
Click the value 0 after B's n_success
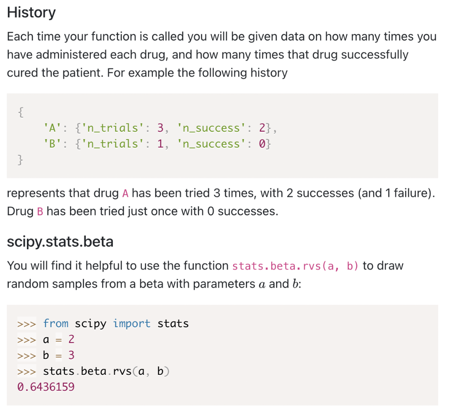(x=262, y=144)
